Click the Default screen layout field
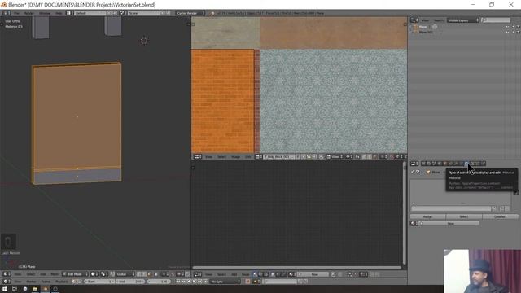This screenshot has height=293, width=521. pyautogui.click(x=90, y=13)
